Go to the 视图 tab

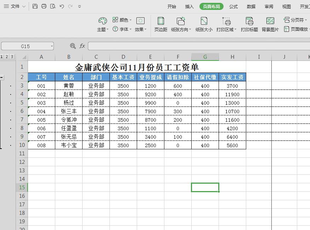(x=287, y=6)
